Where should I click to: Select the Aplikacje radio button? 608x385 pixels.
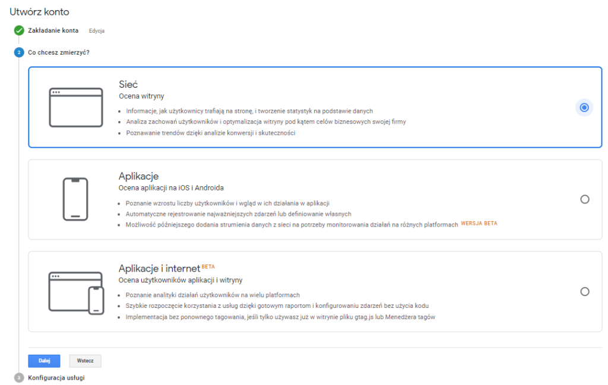(x=585, y=199)
